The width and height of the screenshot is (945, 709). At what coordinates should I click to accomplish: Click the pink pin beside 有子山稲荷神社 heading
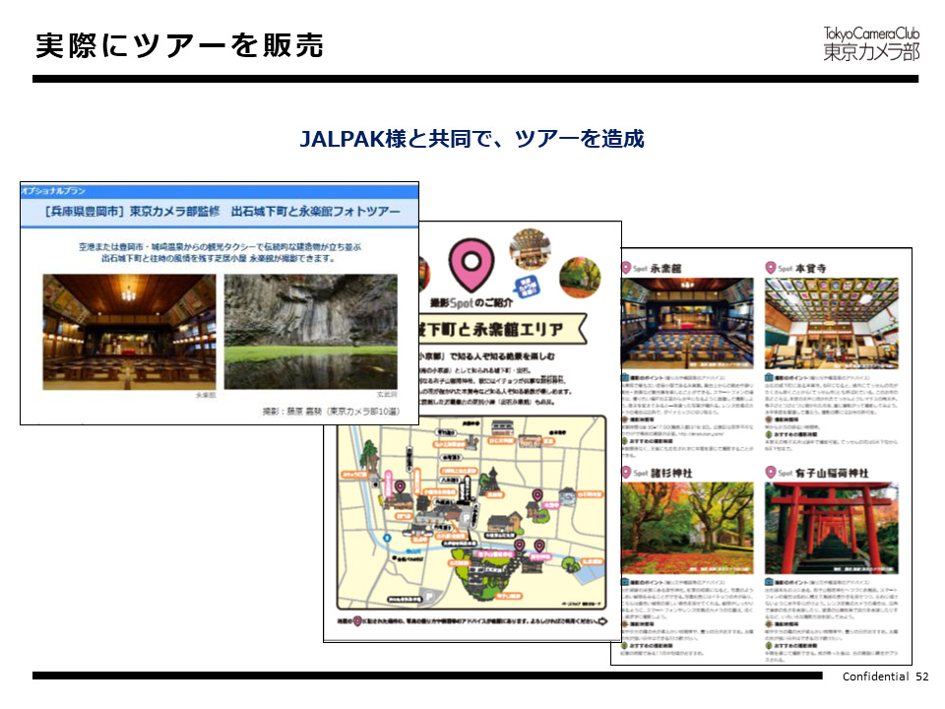coord(770,474)
